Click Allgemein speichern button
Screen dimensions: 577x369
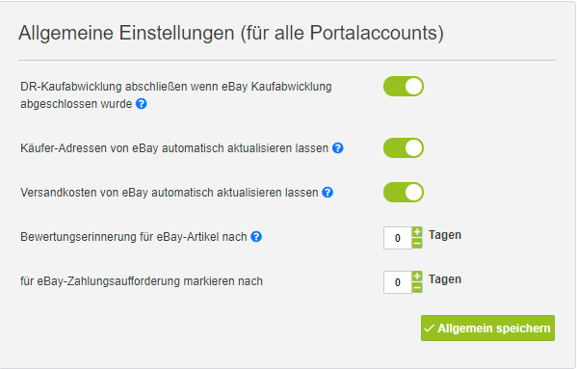coord(487,329)
